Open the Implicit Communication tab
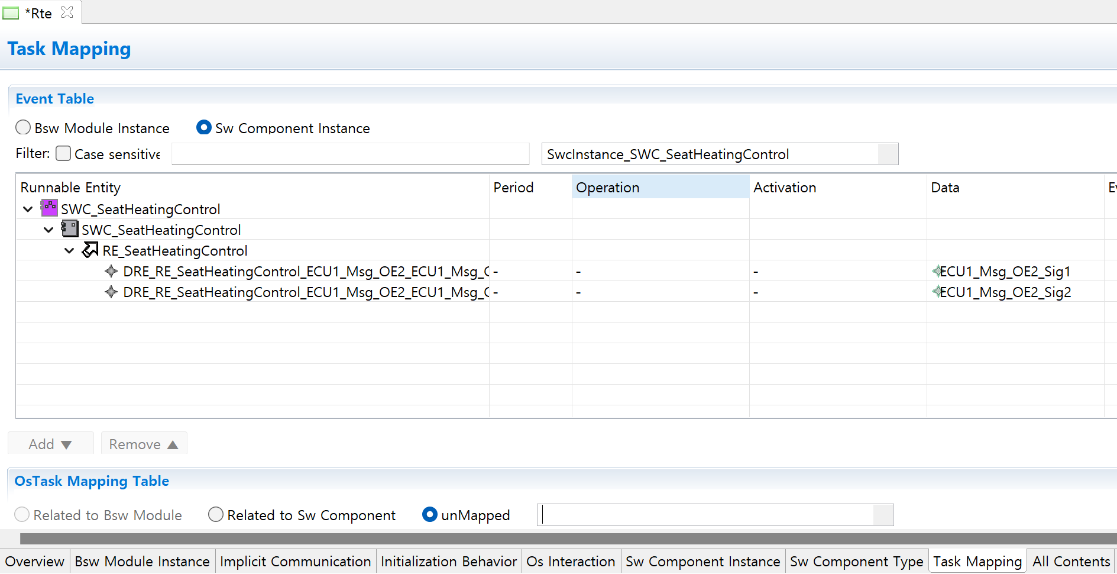This screenshot has height=574, width=1117. [296, 562]
